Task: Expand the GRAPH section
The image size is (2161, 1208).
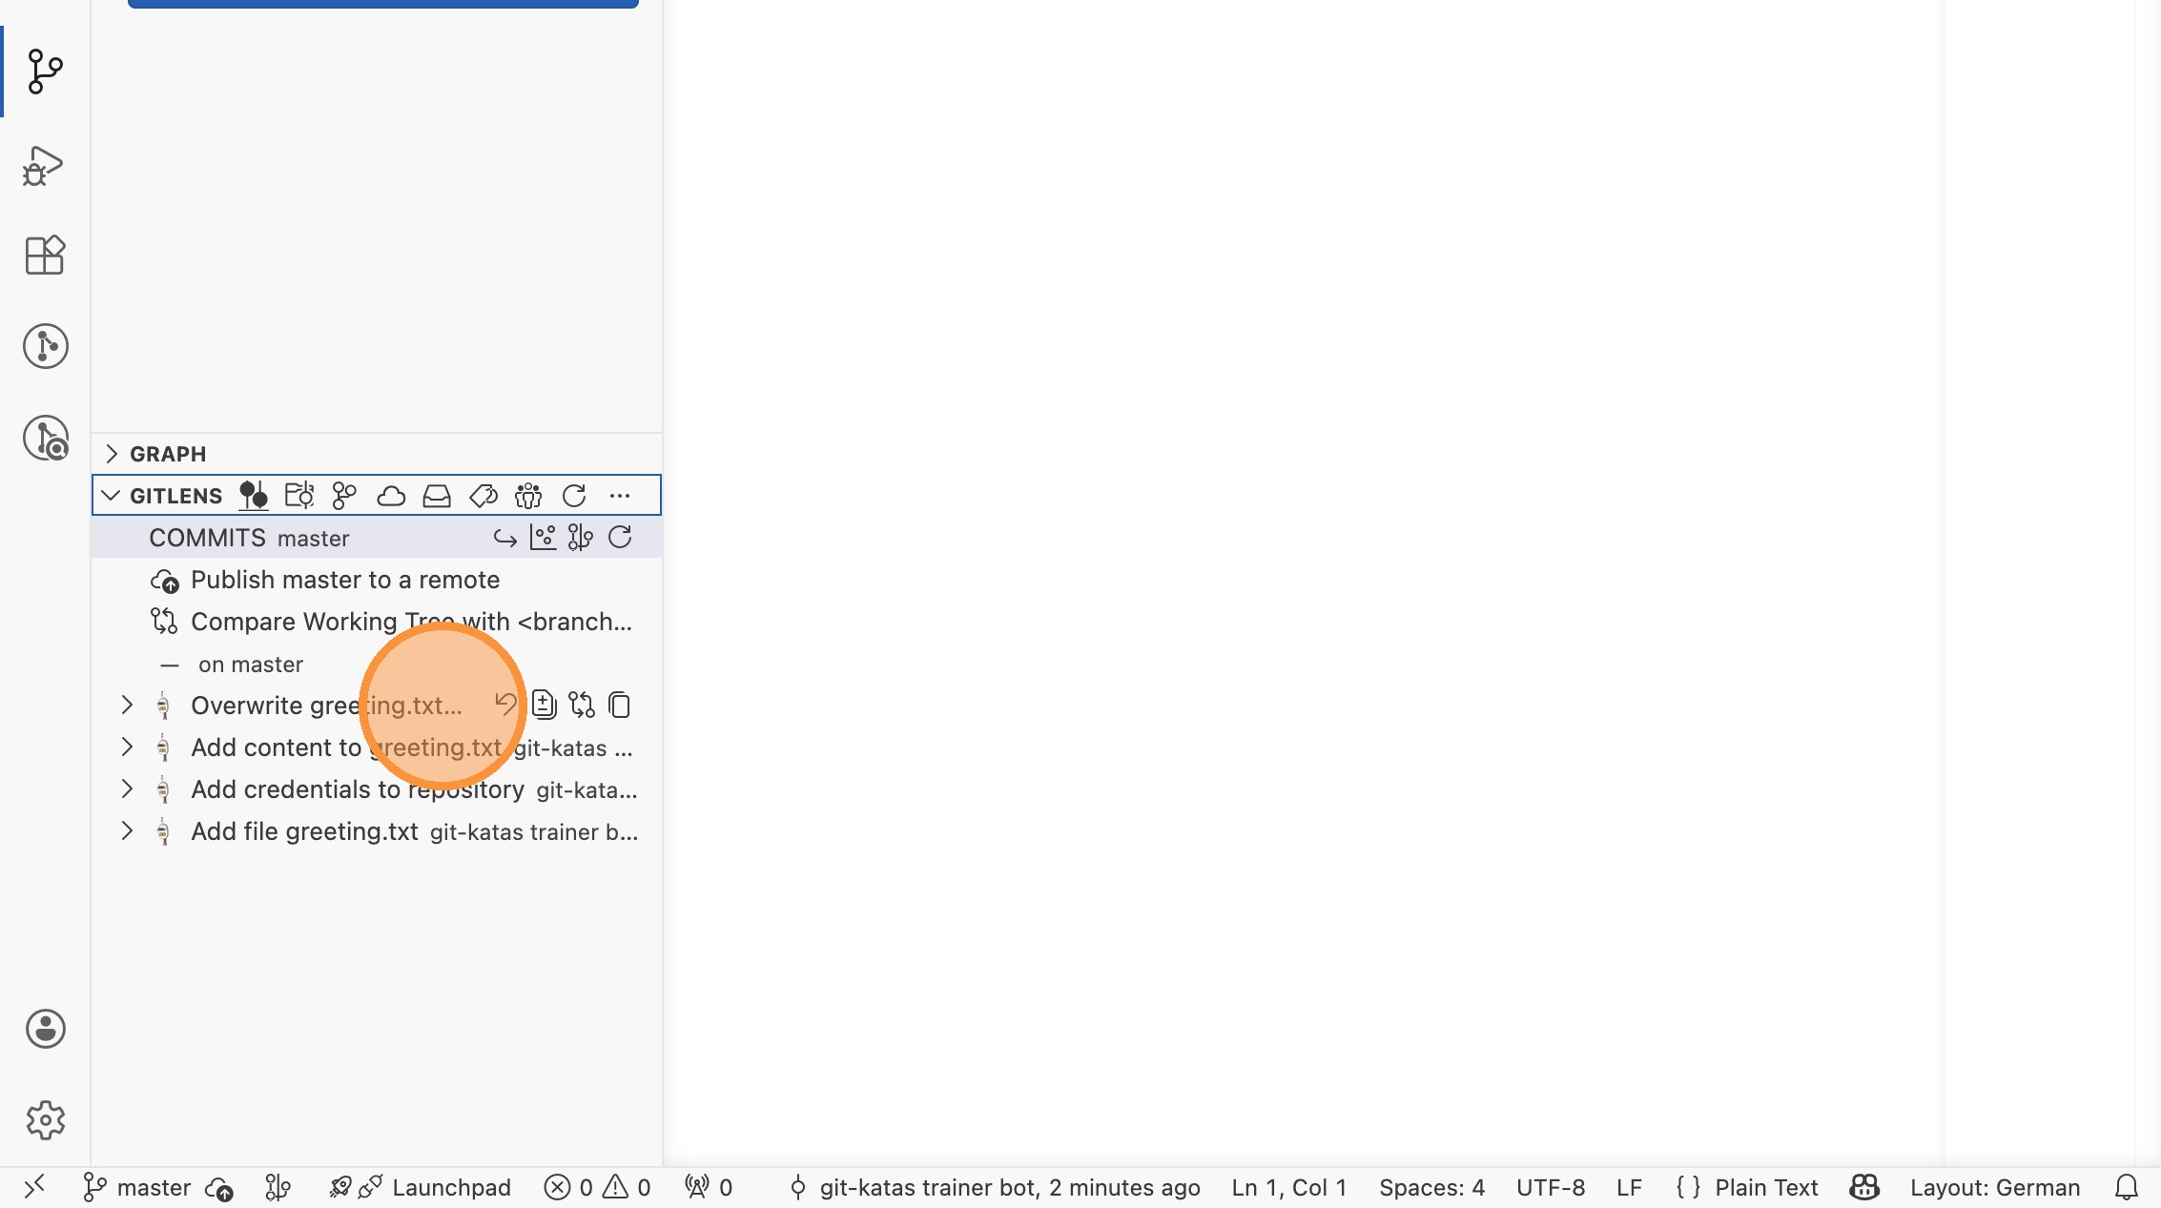Action: tap(112, 454)
